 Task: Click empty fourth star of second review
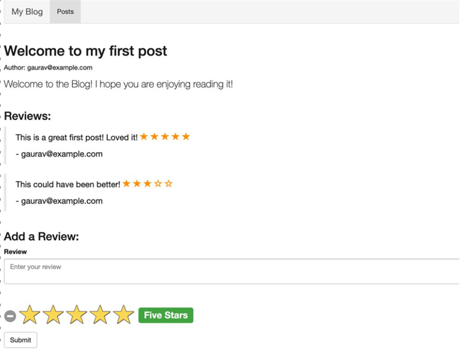(158, 184)
